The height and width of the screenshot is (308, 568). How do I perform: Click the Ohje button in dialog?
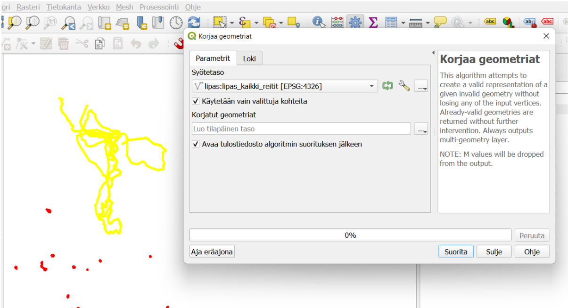click(532, 251)
